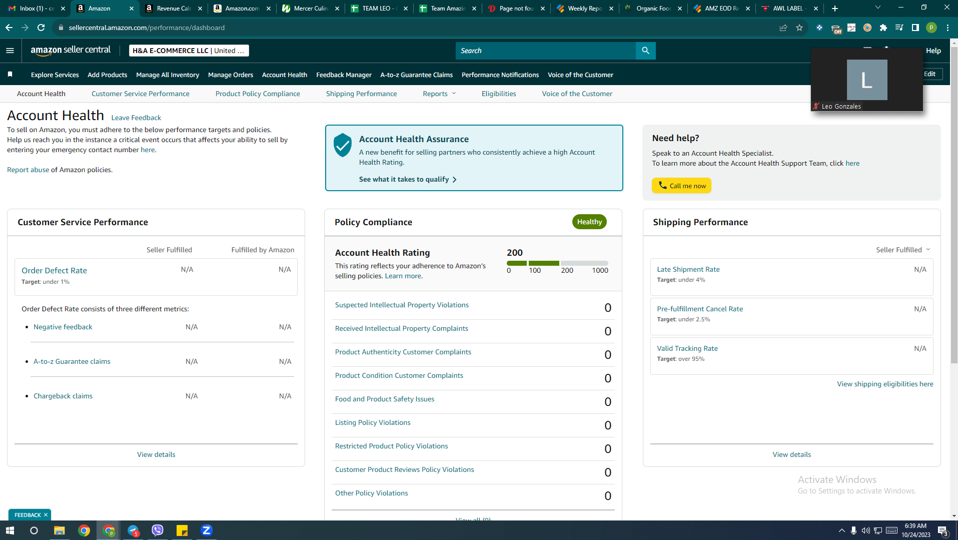This screenshot has width=958, height=540.
Task: Open the H&A E-COMMERCE LLC account switcher
Action: click(189, 51)
